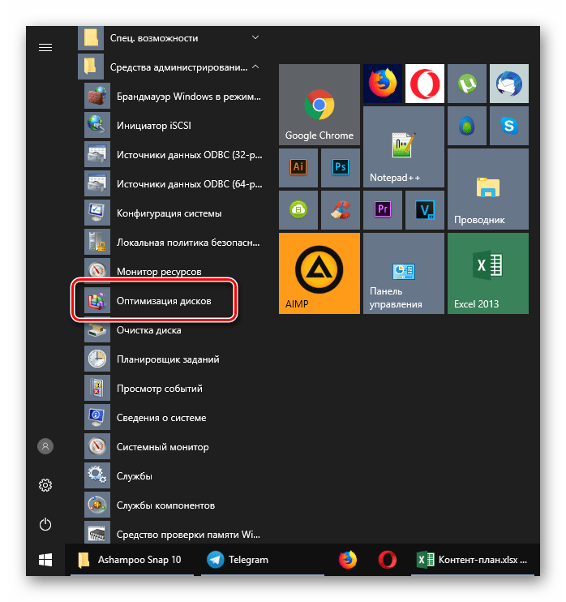The image size is (566, 602).
Task: Open the CCleaner tile
Action: [341, 210]
